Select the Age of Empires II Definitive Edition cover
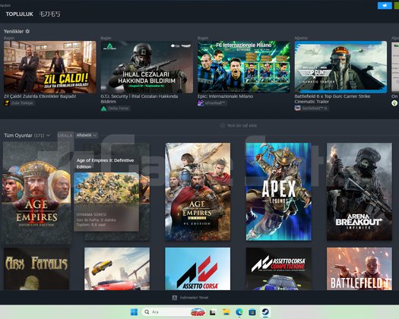 tap(36, 193)
